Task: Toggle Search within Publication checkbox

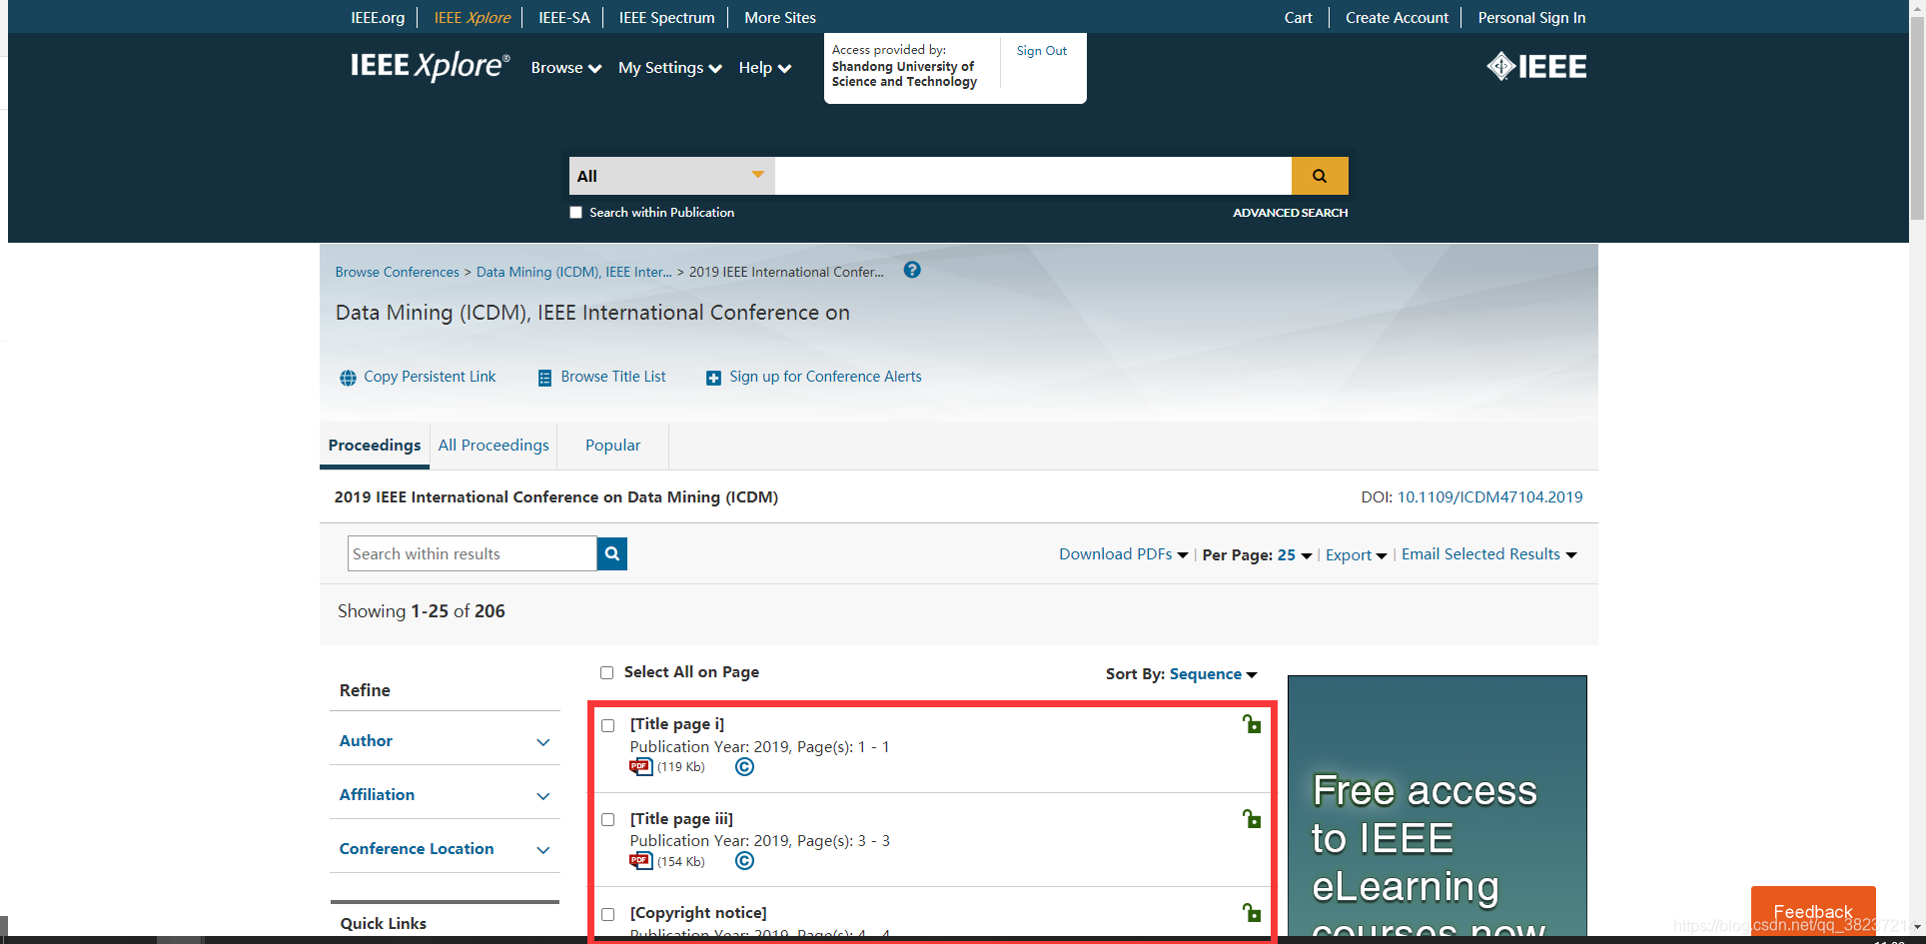Action: coord(575,213)
